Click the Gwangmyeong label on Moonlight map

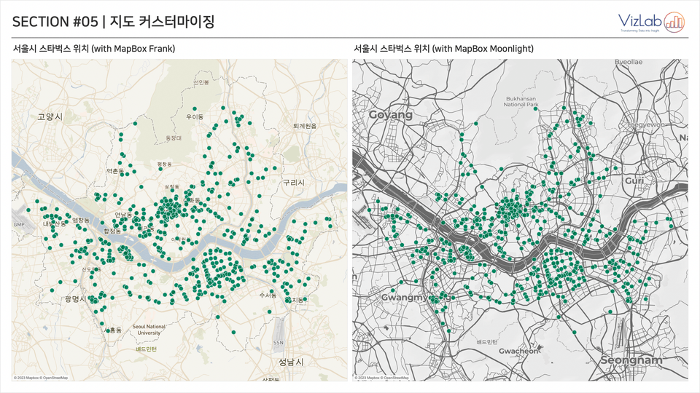415,297
